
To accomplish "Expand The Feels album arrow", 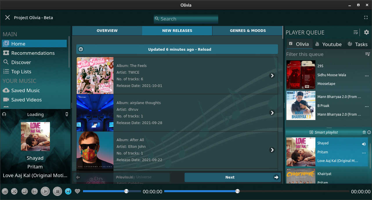I will click(272, 76).
